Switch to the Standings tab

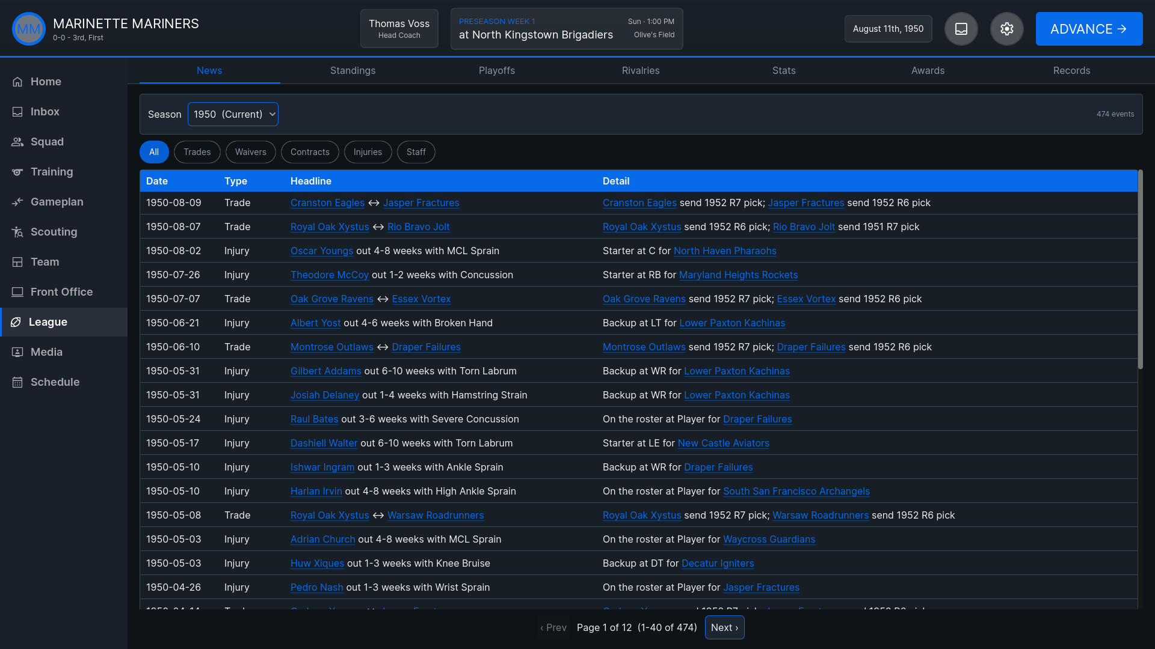(x=353, y=70)
